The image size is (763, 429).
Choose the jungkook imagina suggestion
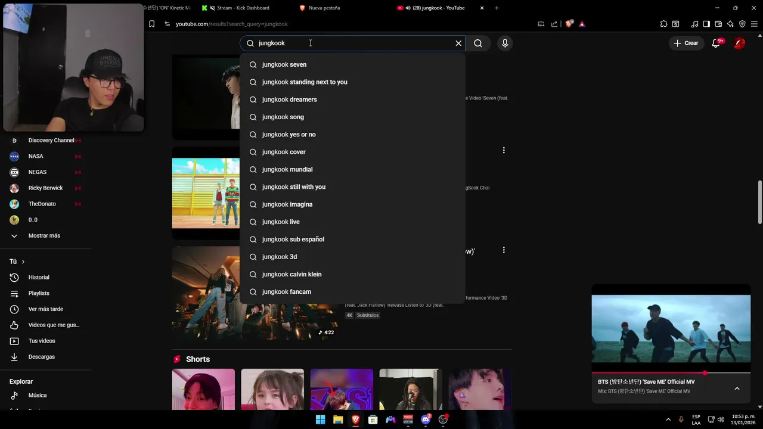pos(352,204)
